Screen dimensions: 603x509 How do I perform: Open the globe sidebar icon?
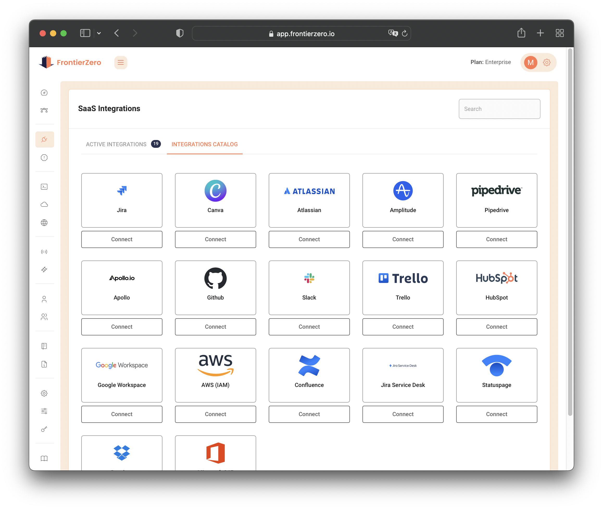coord(44,223)
